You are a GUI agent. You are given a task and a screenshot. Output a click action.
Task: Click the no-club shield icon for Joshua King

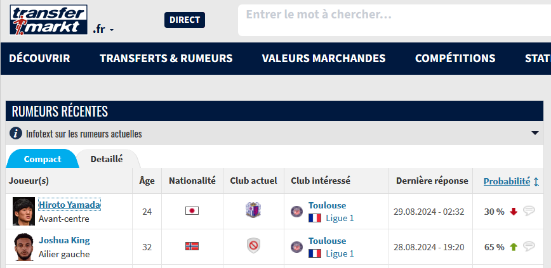[253, 246]
